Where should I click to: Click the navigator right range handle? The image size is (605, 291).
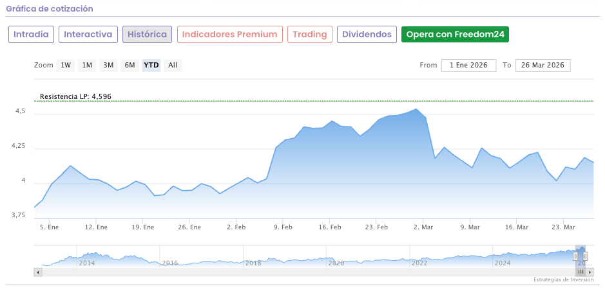point(585,256)
